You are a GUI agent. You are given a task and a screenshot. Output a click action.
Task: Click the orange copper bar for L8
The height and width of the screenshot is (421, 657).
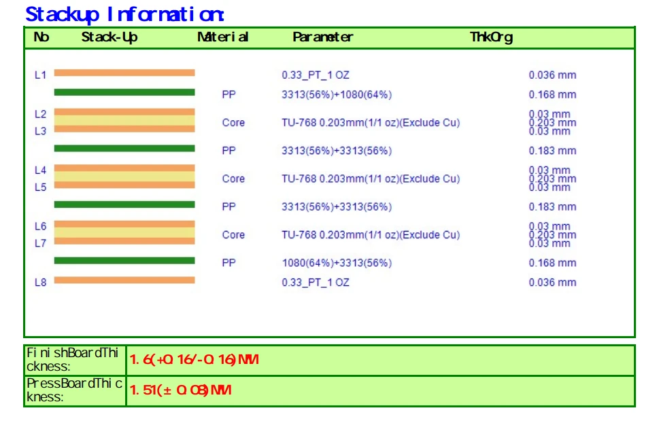coord(124,280)
